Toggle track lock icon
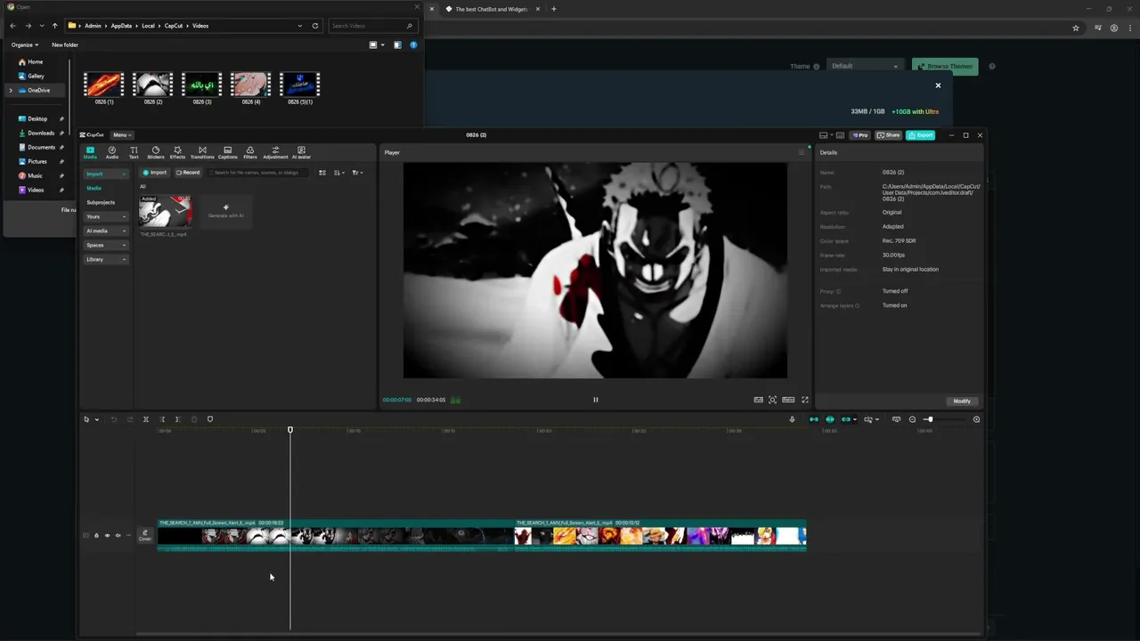The image size is (1140, 641). click(96, 536)
